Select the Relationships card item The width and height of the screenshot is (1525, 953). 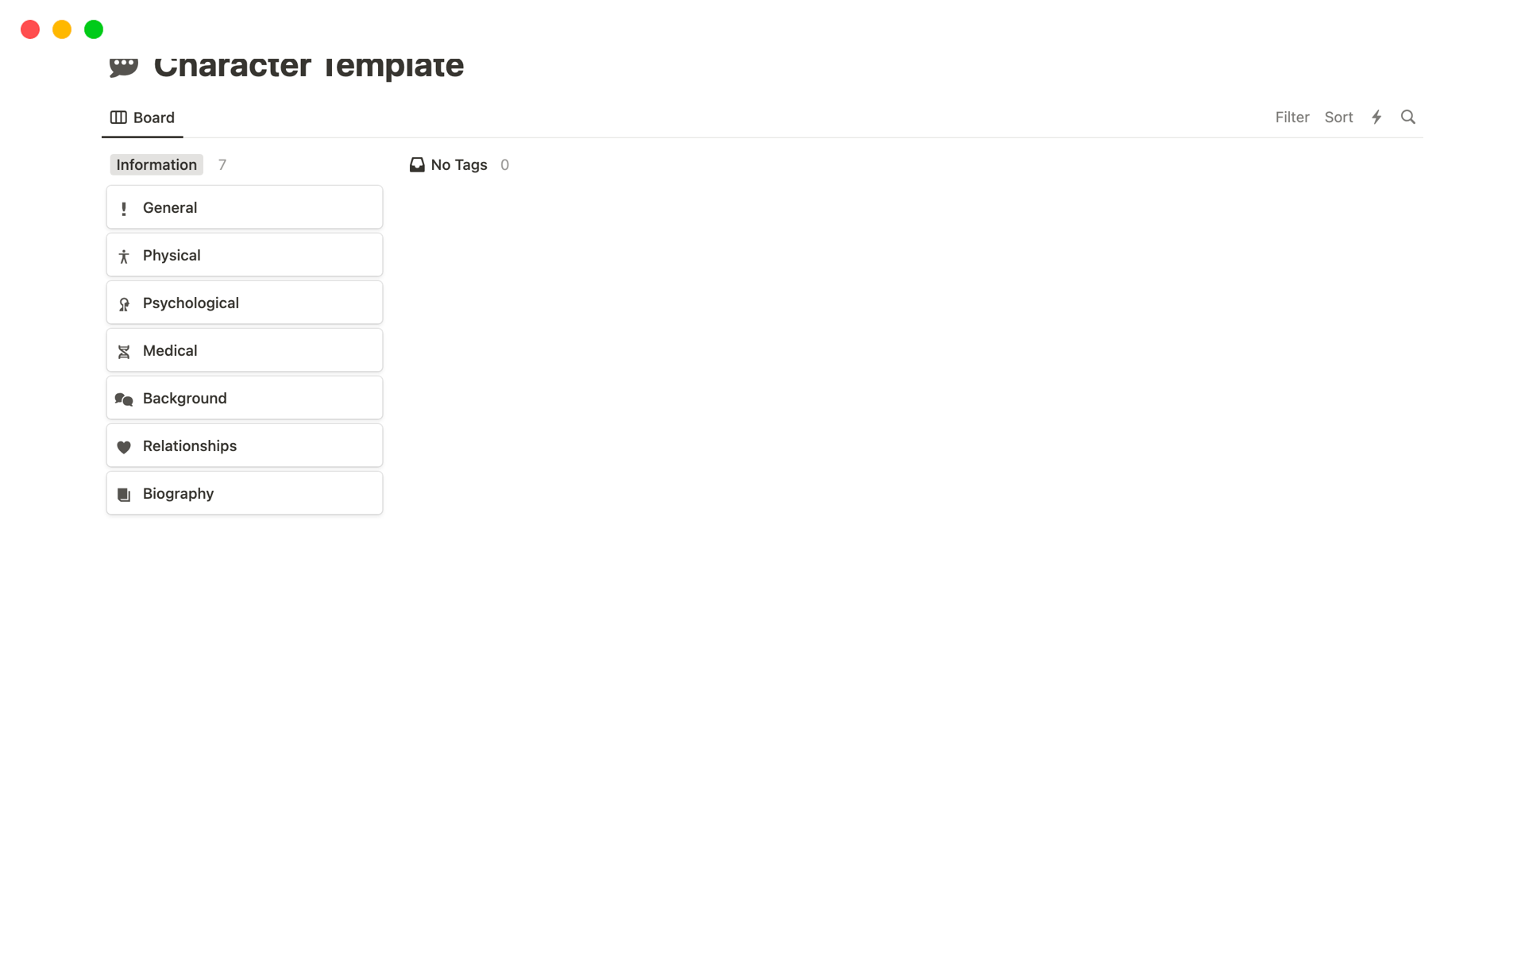(x=244, y=445)
